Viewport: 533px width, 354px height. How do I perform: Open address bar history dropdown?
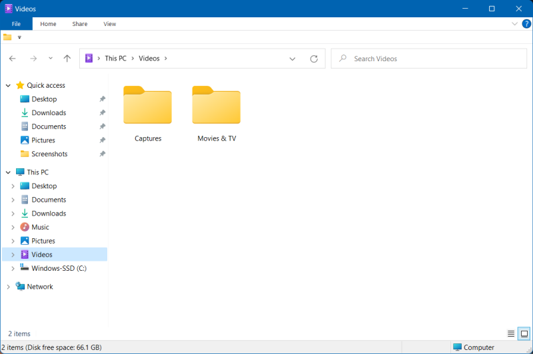(x=292, y=59)
